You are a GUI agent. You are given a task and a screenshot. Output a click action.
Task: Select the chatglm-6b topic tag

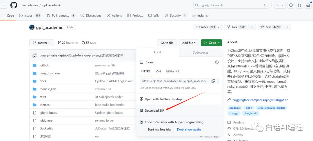click(250, 113)
